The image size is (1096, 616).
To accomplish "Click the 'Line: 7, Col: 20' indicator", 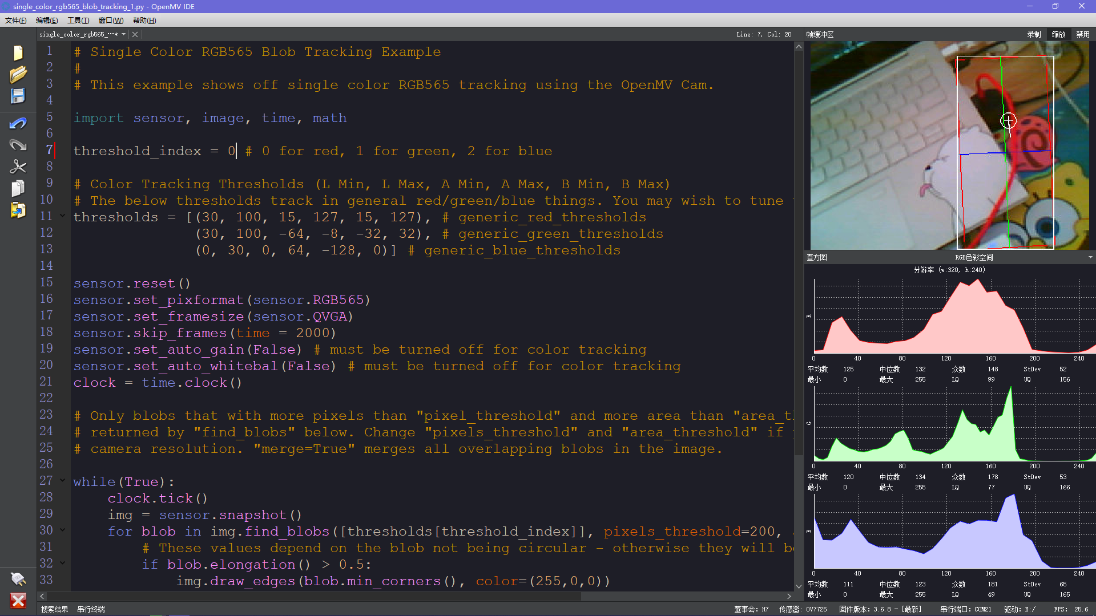I will point(764,34).
